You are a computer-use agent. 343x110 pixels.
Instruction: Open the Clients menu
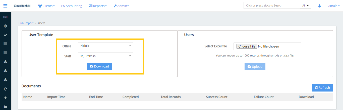(x=46, y=6)
